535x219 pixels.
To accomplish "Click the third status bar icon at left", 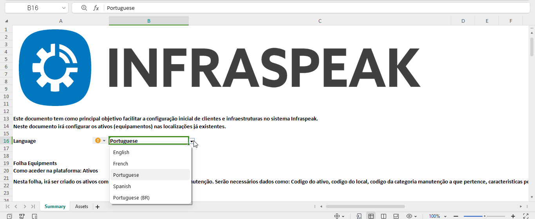I will click(35, 216).
